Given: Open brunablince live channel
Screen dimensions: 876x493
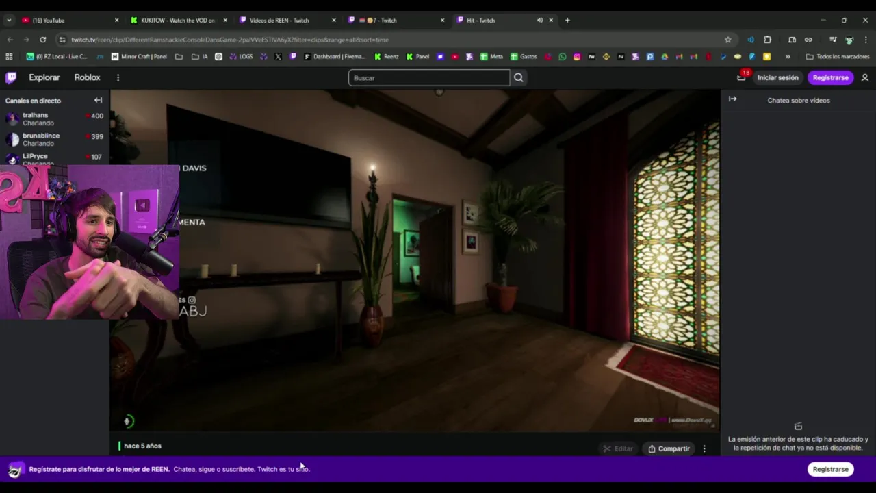Looking at the screenshot, I should [x=55, y=140].
